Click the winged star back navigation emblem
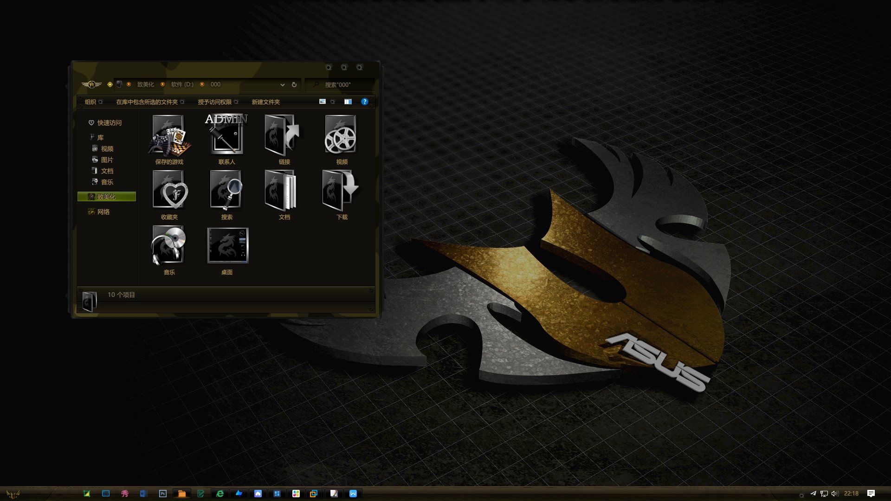This screenshot has width=891, height=501. coord(91,84)
